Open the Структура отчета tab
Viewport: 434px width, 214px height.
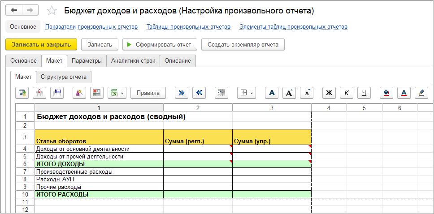64,77
